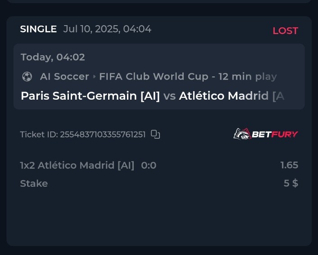Select Paris Saint-Germain [AI] team name

(x=90, y=96)
